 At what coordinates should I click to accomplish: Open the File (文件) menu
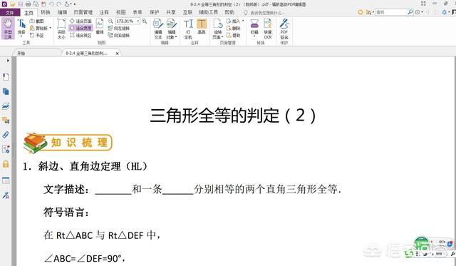pyautogui.click(x=9, y=13)
